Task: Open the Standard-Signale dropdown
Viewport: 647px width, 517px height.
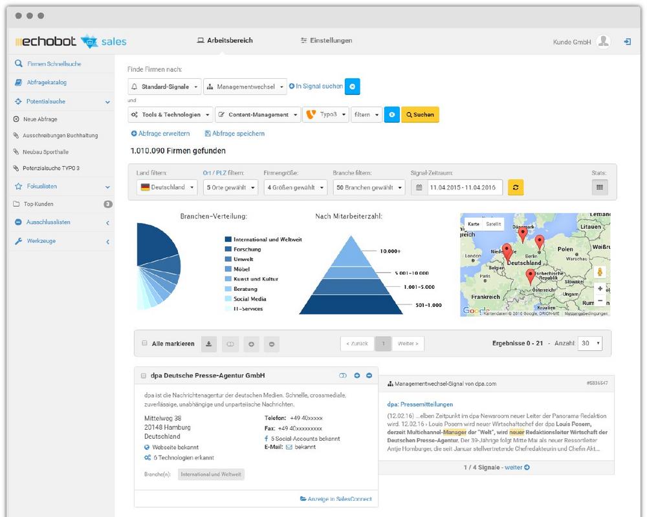Action: (x=164, y=87)
